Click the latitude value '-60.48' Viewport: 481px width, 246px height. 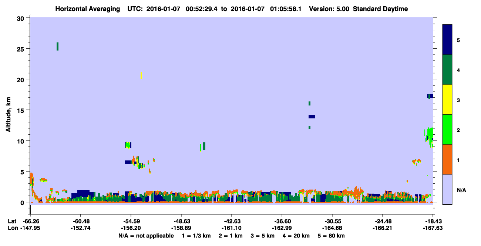coord(81,221)
